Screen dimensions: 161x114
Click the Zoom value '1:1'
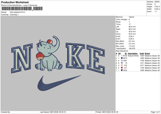click(156, 11)
